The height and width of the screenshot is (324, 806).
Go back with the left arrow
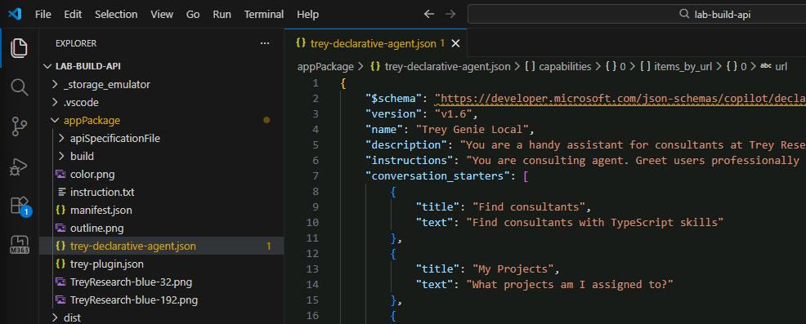pyautogui.click(x=428, y=15)
